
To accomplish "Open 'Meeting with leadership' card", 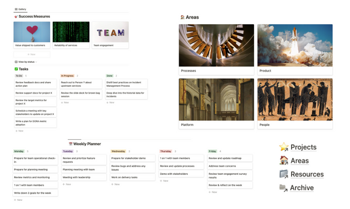I will tap(84, 177).
